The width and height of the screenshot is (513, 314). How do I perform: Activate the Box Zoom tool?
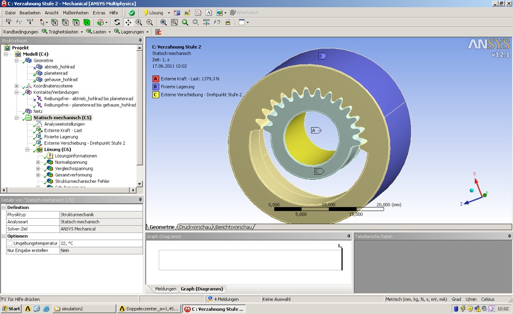150,22
